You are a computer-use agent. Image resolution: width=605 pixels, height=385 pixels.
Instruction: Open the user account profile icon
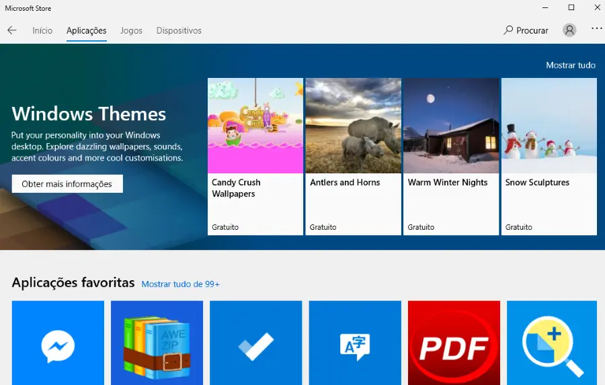pyautogui.click(x=569, y=30)
